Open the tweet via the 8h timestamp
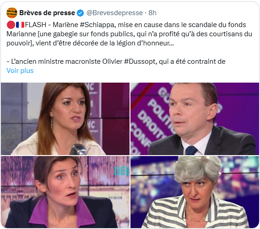 152,13
